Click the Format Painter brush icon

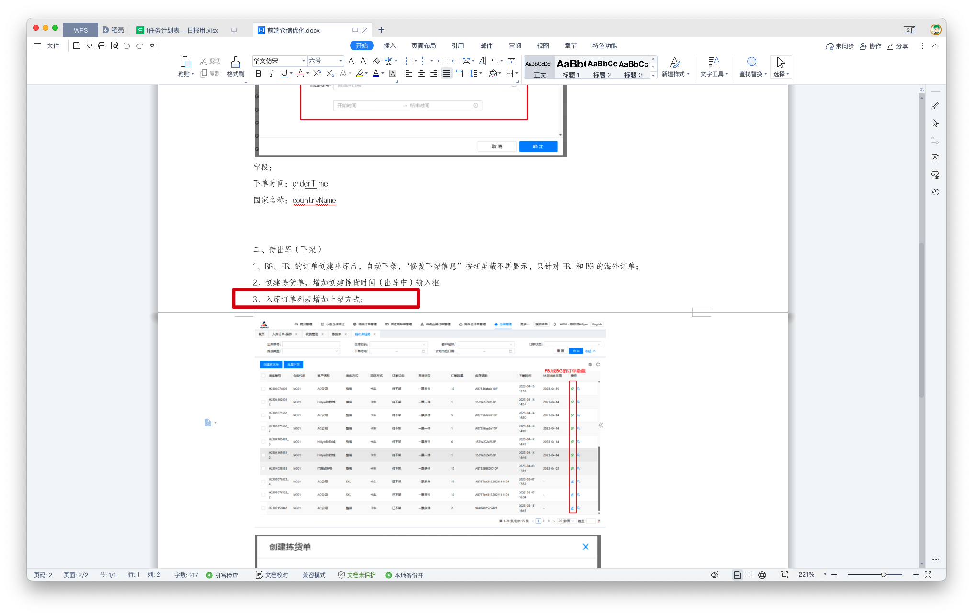coord(235,63)
